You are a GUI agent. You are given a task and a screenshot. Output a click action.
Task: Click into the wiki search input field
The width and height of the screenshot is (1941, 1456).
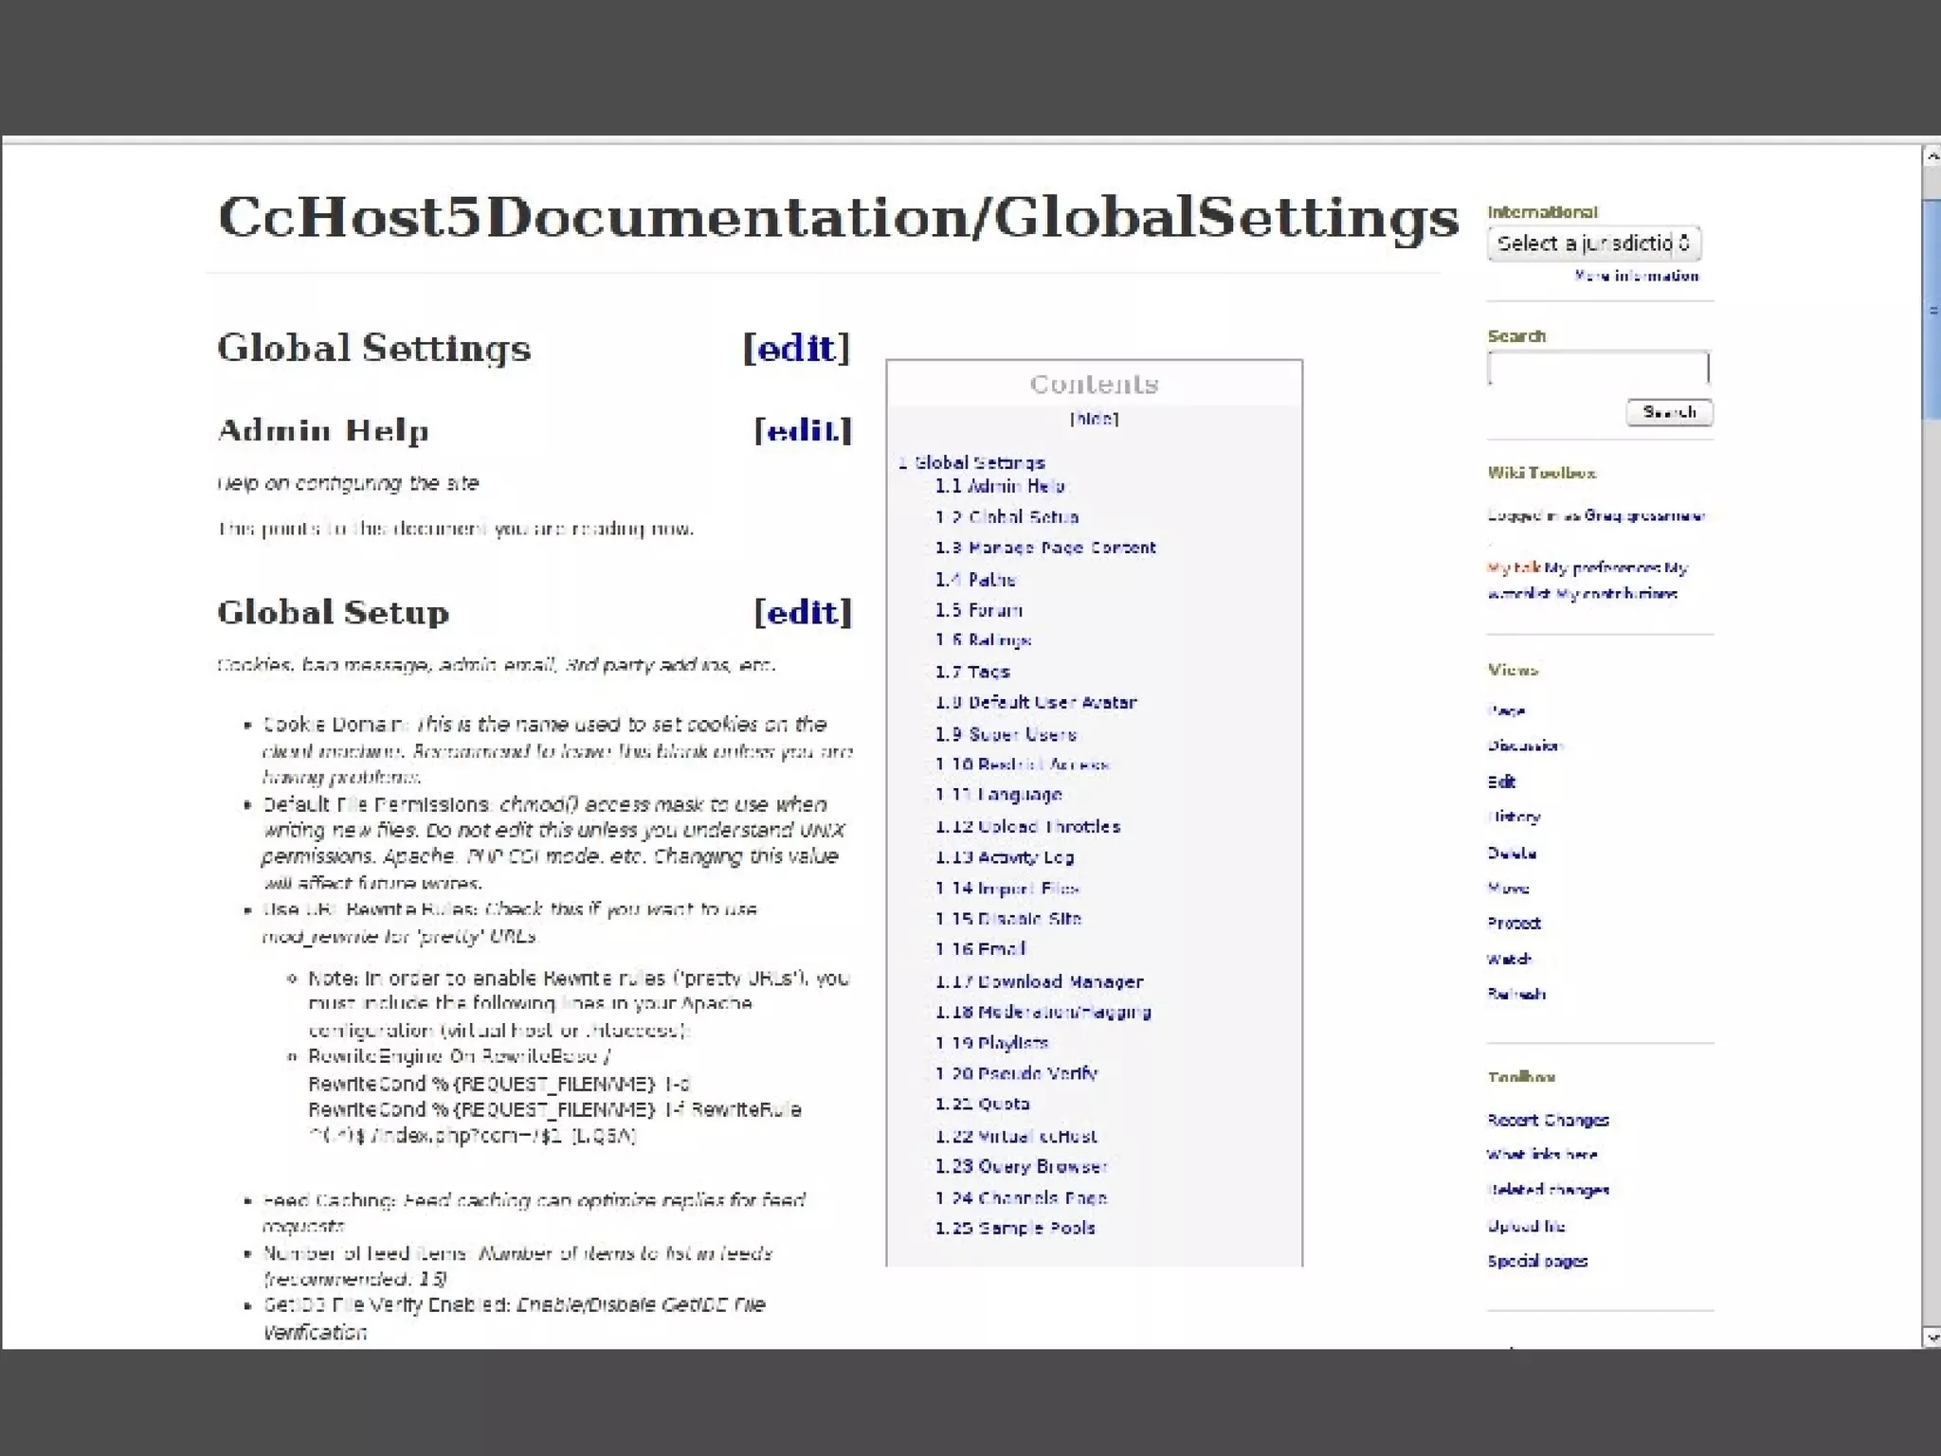pyautogui.click(x=1597, y=368)
